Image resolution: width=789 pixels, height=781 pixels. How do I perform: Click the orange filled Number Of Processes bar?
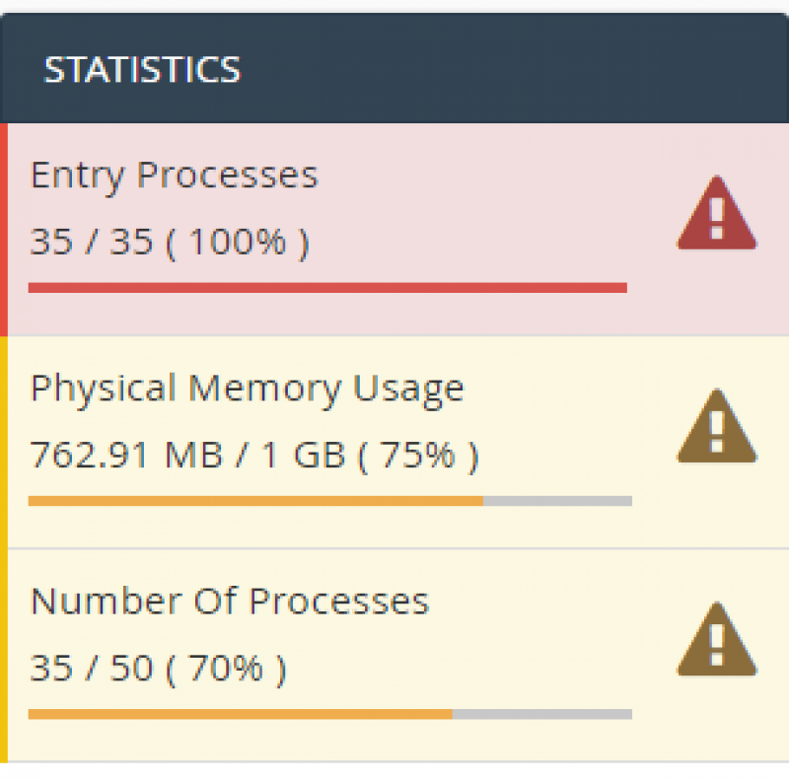[240, 714]
